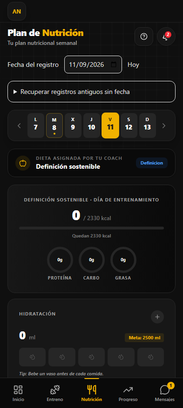Add water with the hydration plus button

[x=157, y=317]
